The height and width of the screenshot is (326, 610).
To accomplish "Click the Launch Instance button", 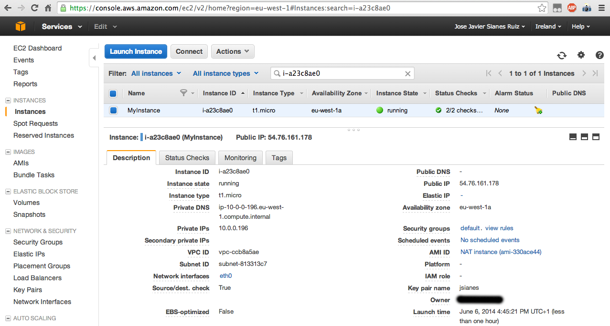I will point(136,51).
